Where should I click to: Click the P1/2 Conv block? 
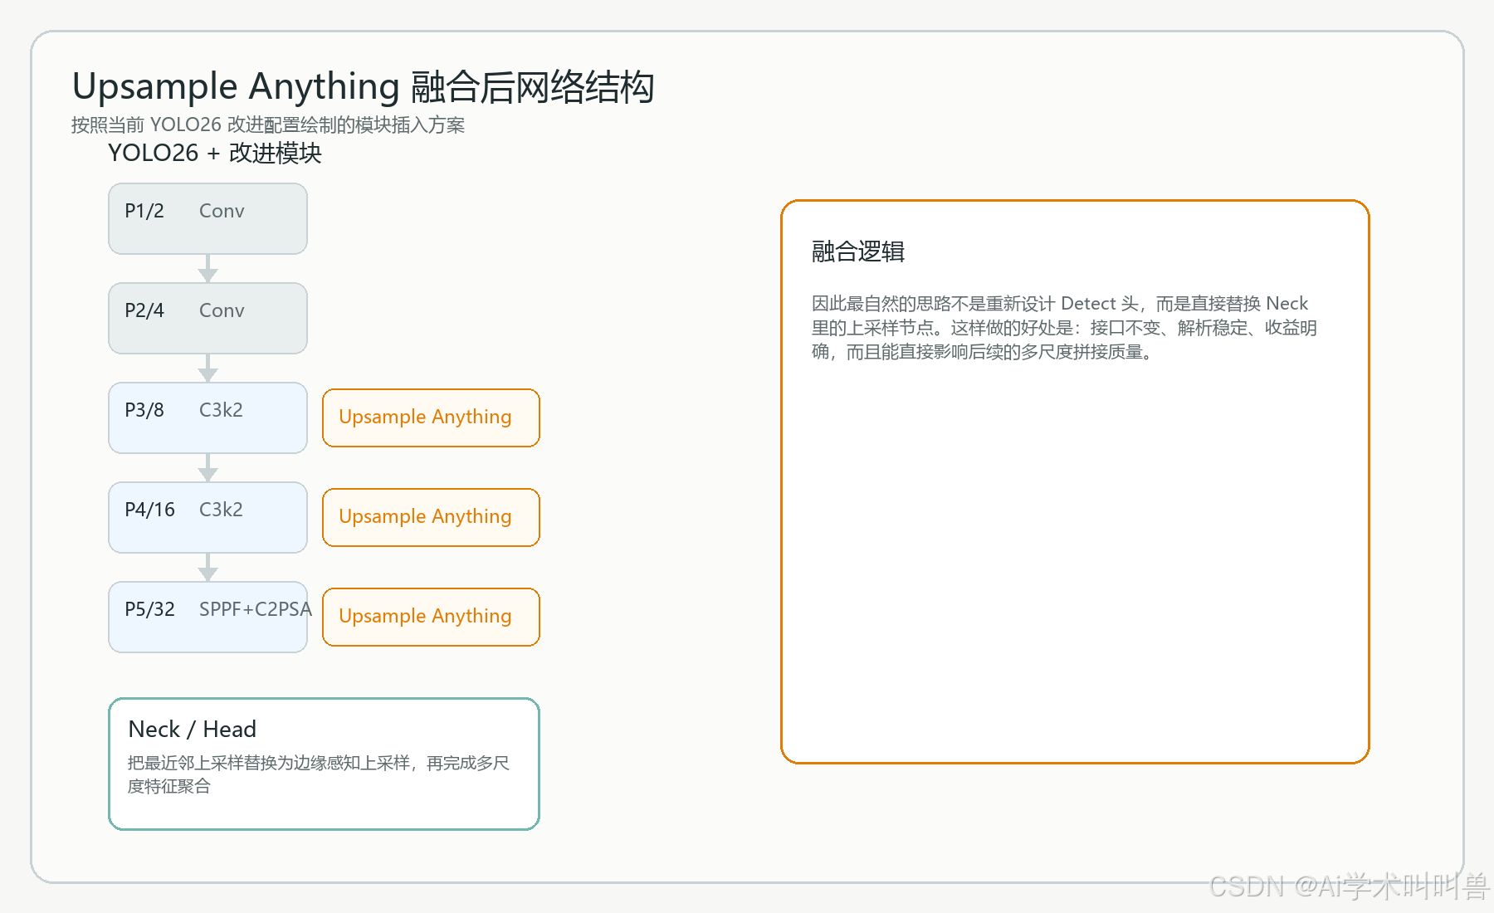tap(207, 219)
